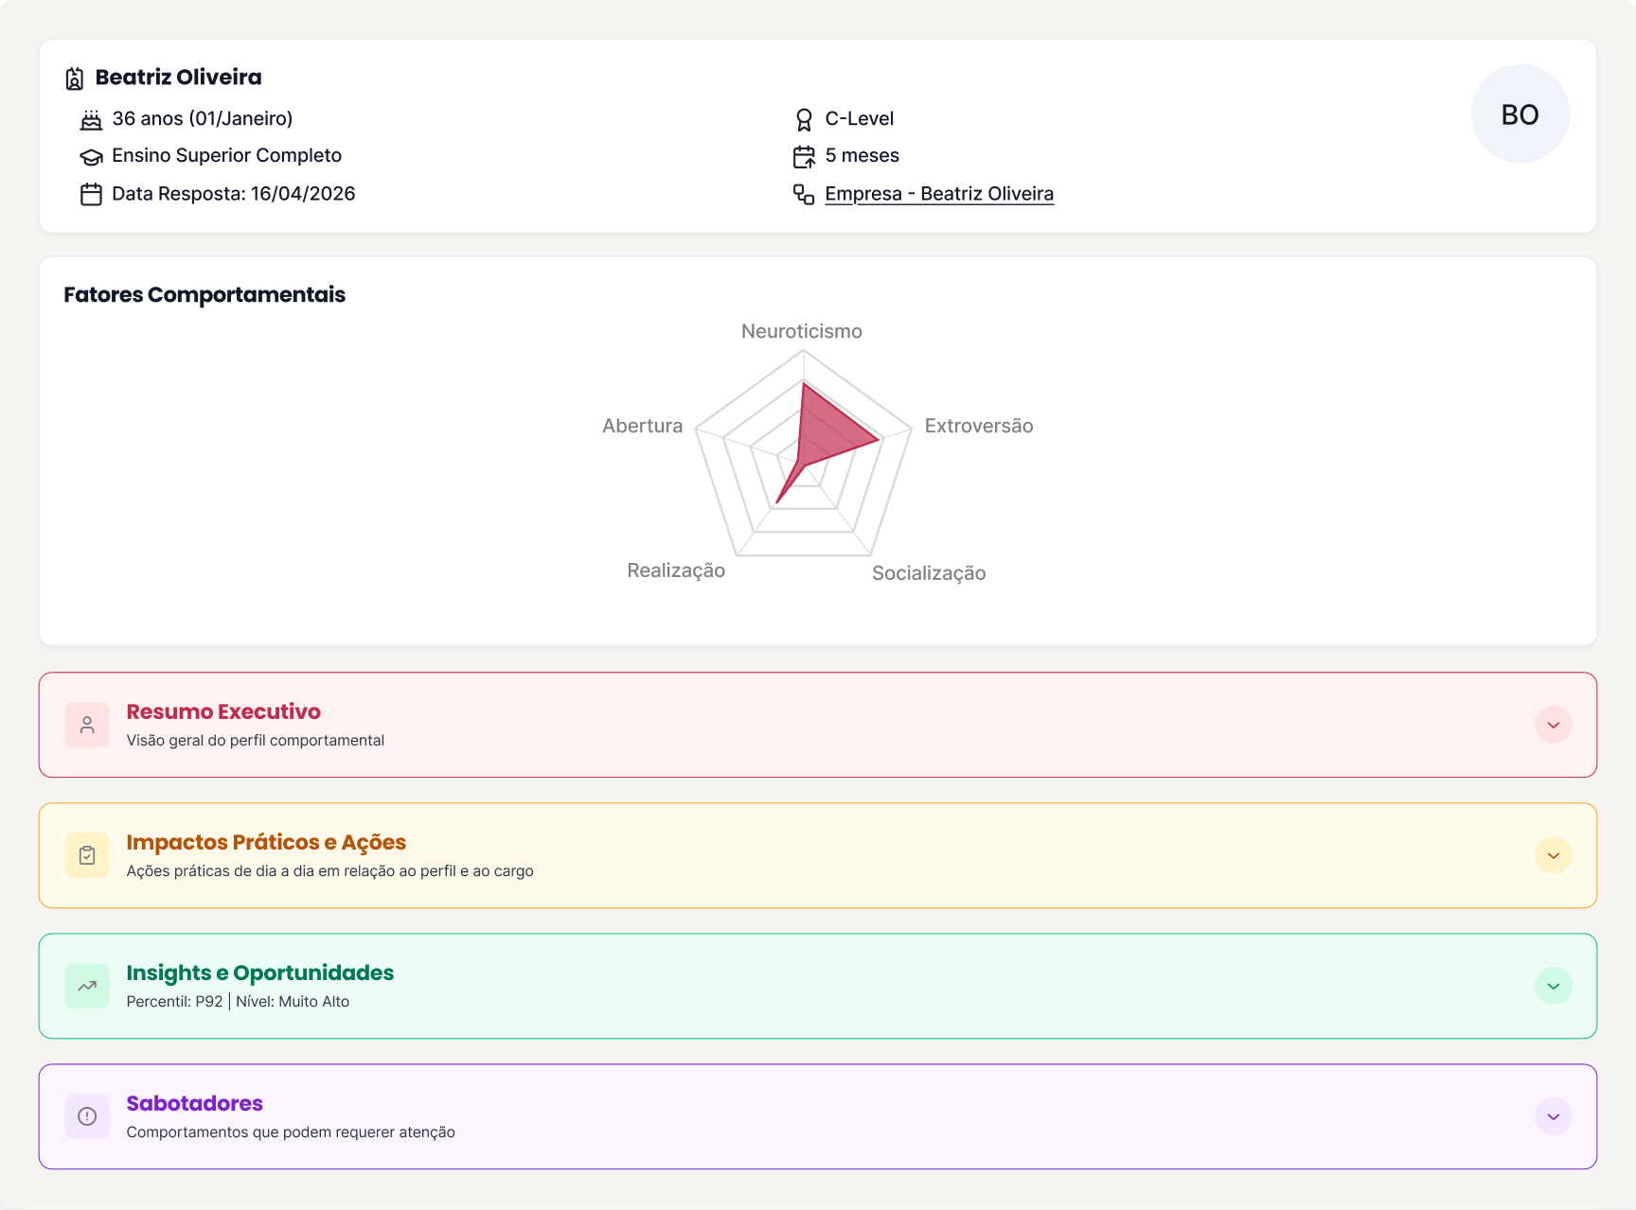Expand Insights e Oportunidades chevron
Viewport: 1636px width, 1210px height.
pyautogui.click(x=1554, y=986)
